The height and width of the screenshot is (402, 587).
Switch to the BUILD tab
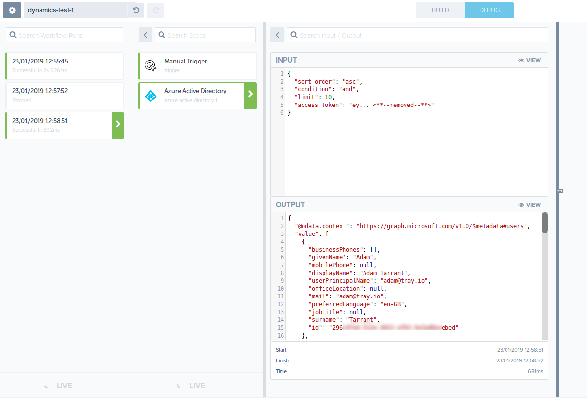coord(440,10)
